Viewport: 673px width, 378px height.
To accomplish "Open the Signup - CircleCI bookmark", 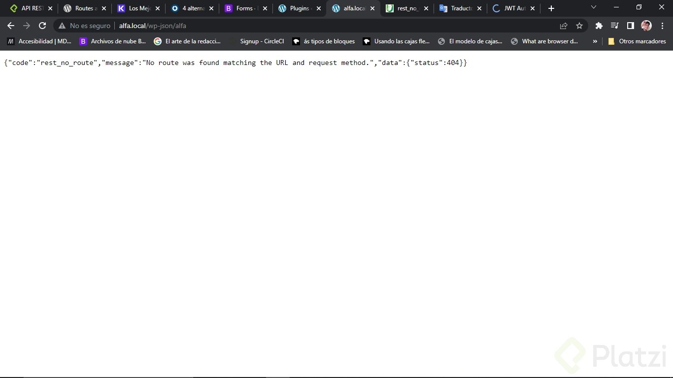I will pyautogui.click(x=256, y=41).
